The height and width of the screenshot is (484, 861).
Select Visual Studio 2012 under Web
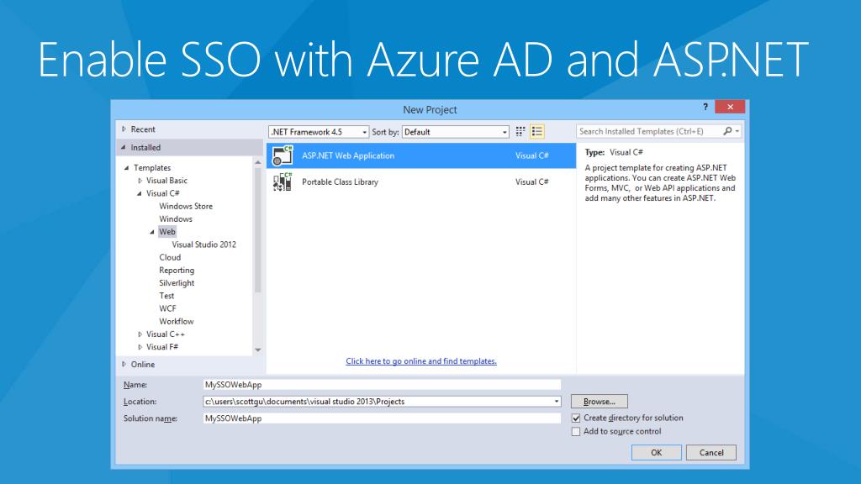point(203,245)
